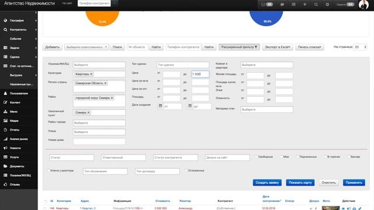Screen dimensions: 374x210
Task: Click the globe icon beside География
Action: [5, 20]
